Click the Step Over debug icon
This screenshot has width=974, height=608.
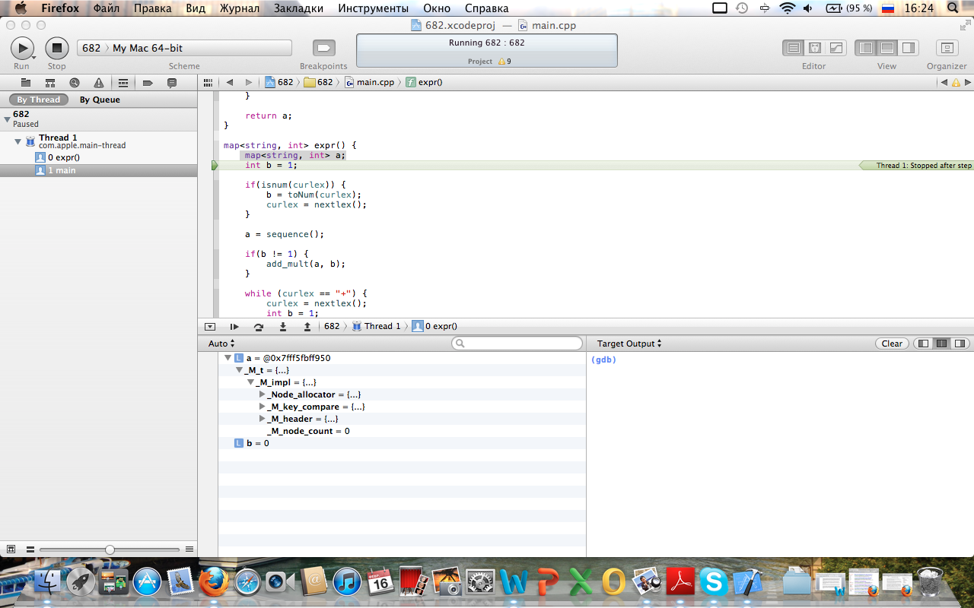click(259, 326)
